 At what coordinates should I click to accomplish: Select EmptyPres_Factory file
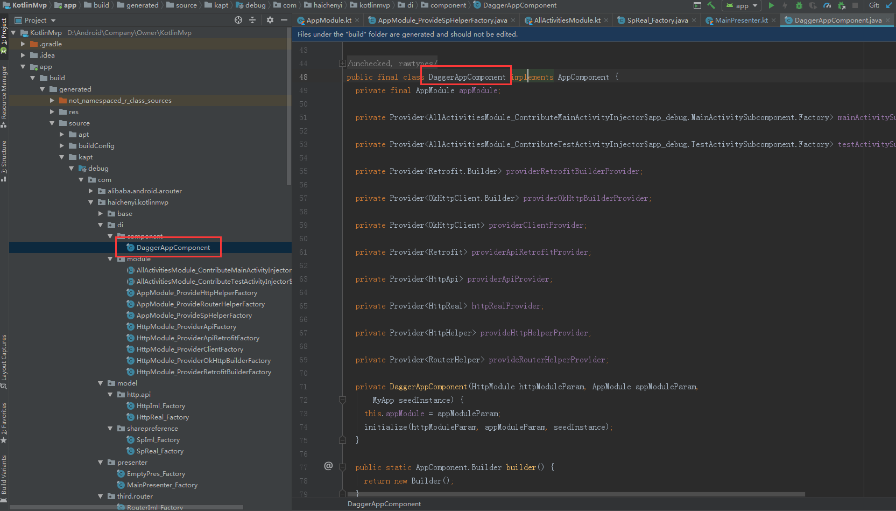point(156,474)
